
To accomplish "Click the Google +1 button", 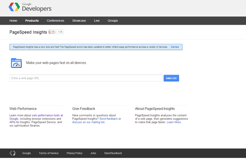I will [x=52, y=32].
